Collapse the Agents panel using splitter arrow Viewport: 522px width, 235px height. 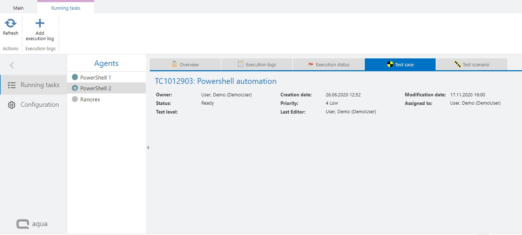click(x=148, y=148)
